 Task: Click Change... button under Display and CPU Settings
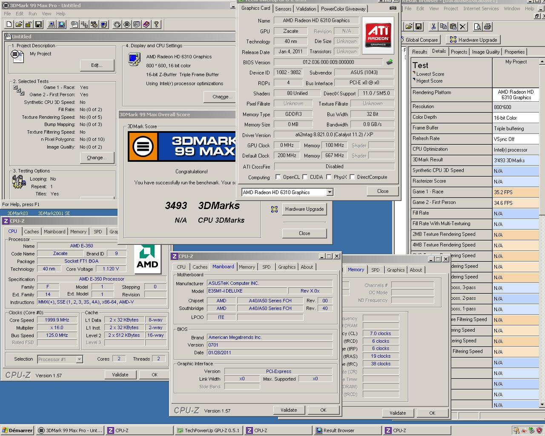221,97
